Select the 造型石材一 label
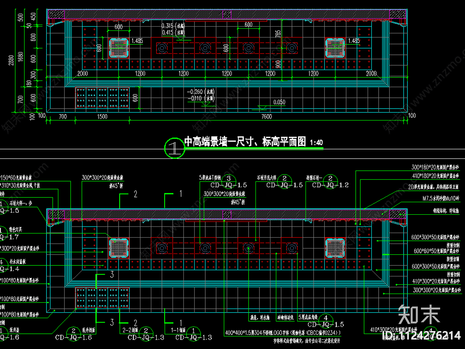The height and width of the screenshot is (349, 465). (313, 178)
